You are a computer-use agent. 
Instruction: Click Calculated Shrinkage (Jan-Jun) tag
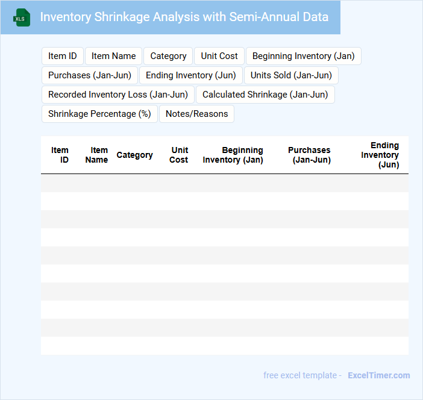coord(265,95)
